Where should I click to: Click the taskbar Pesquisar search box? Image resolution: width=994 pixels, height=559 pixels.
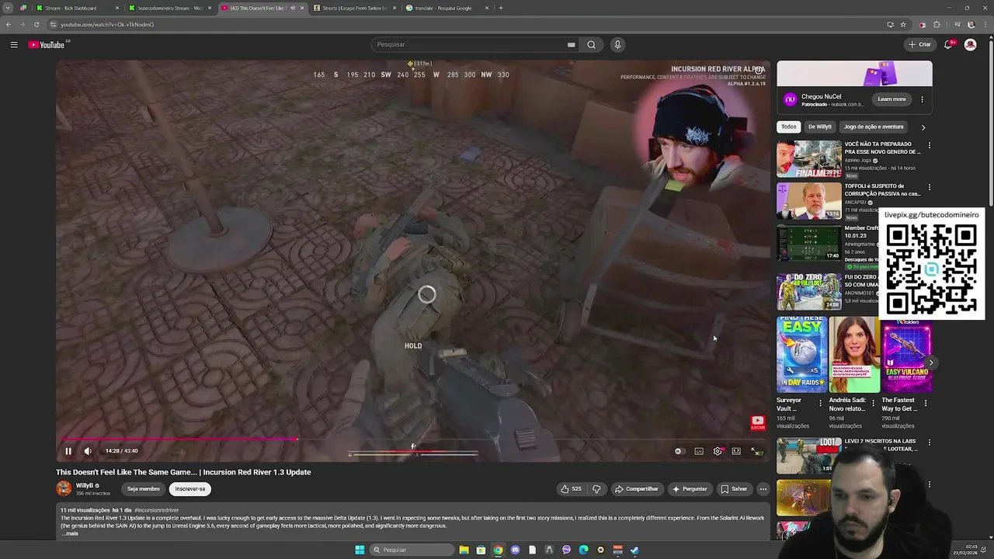410,550
